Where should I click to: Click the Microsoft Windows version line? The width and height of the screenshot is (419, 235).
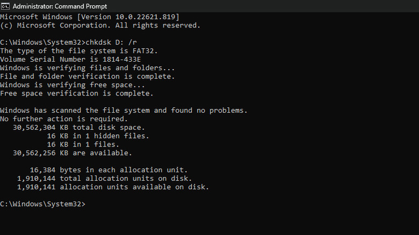coord(90,17)
